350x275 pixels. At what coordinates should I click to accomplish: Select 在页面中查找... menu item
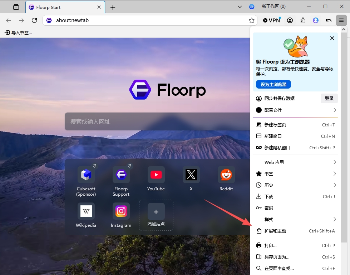(295, 268)
